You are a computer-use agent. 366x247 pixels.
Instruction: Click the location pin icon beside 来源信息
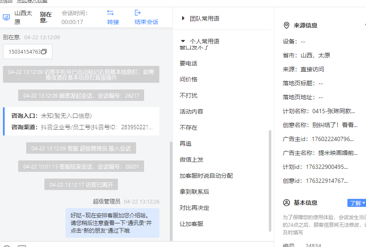coord(287,25)
